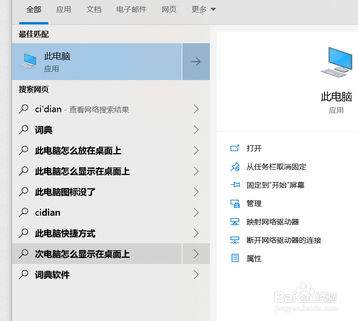Click 此电脑 title in the preview pane
The width and height of the screenshot is (358, 321).
click(x=336, y=97)
